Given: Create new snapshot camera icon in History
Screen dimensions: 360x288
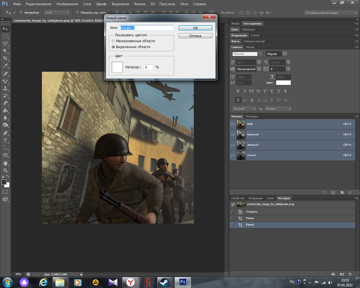Looking at the screenshot, I should tap(342, 274).
